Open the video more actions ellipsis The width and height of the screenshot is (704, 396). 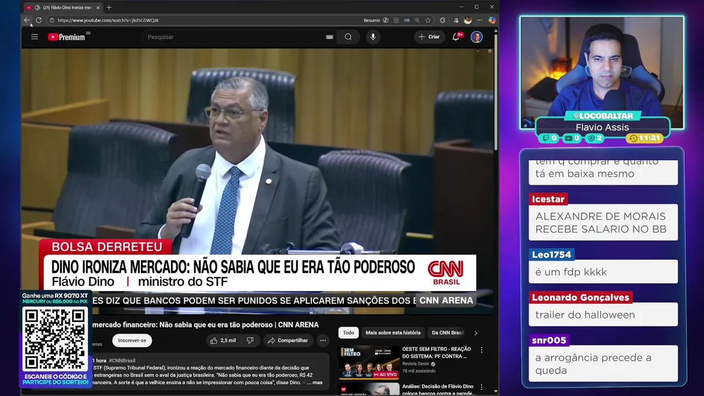point(323,340)
